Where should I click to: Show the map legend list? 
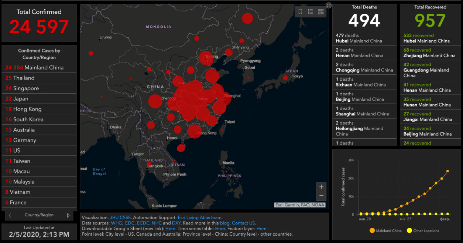pyautogui.click(x=311, y=12)
